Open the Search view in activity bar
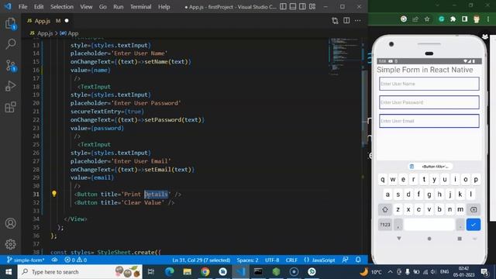The width and height of the screenshot is (496, 279). click(10, 44)
